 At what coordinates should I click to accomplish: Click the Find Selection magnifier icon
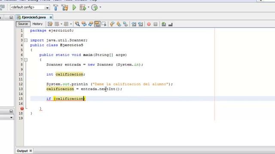pyautogui.click(x=77, y=24)
